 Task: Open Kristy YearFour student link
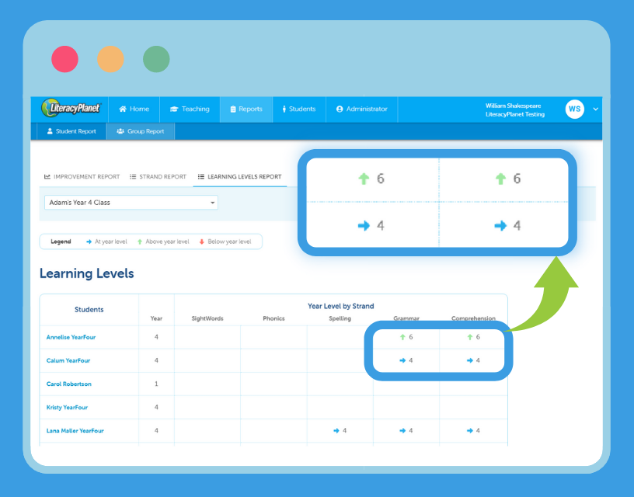pyautogui.click(x=68, y=407)
